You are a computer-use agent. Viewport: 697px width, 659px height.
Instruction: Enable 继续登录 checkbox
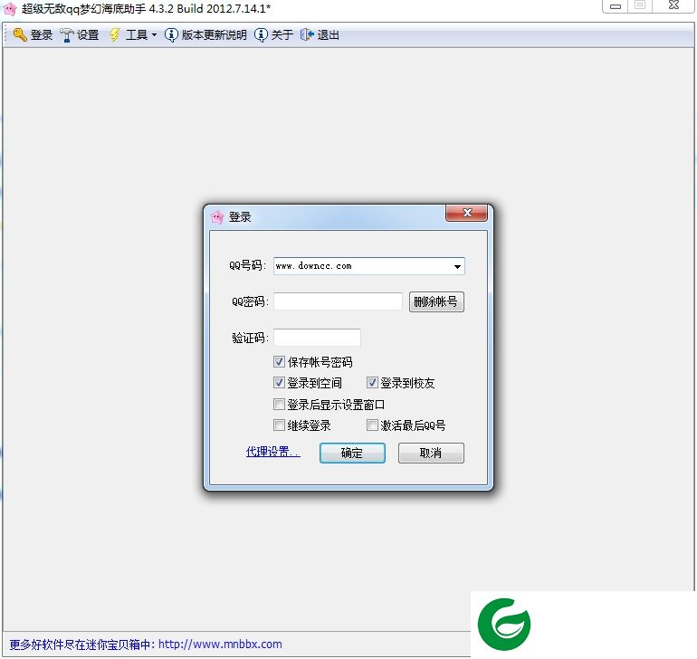pyautogui.click(x=279, y=425)
